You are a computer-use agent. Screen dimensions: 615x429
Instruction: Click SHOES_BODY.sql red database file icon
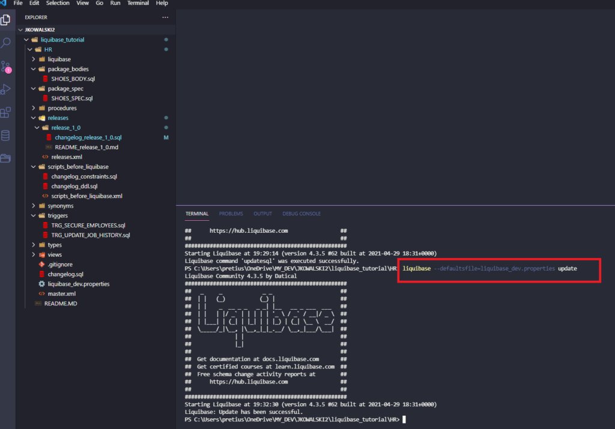pos(46,79)
